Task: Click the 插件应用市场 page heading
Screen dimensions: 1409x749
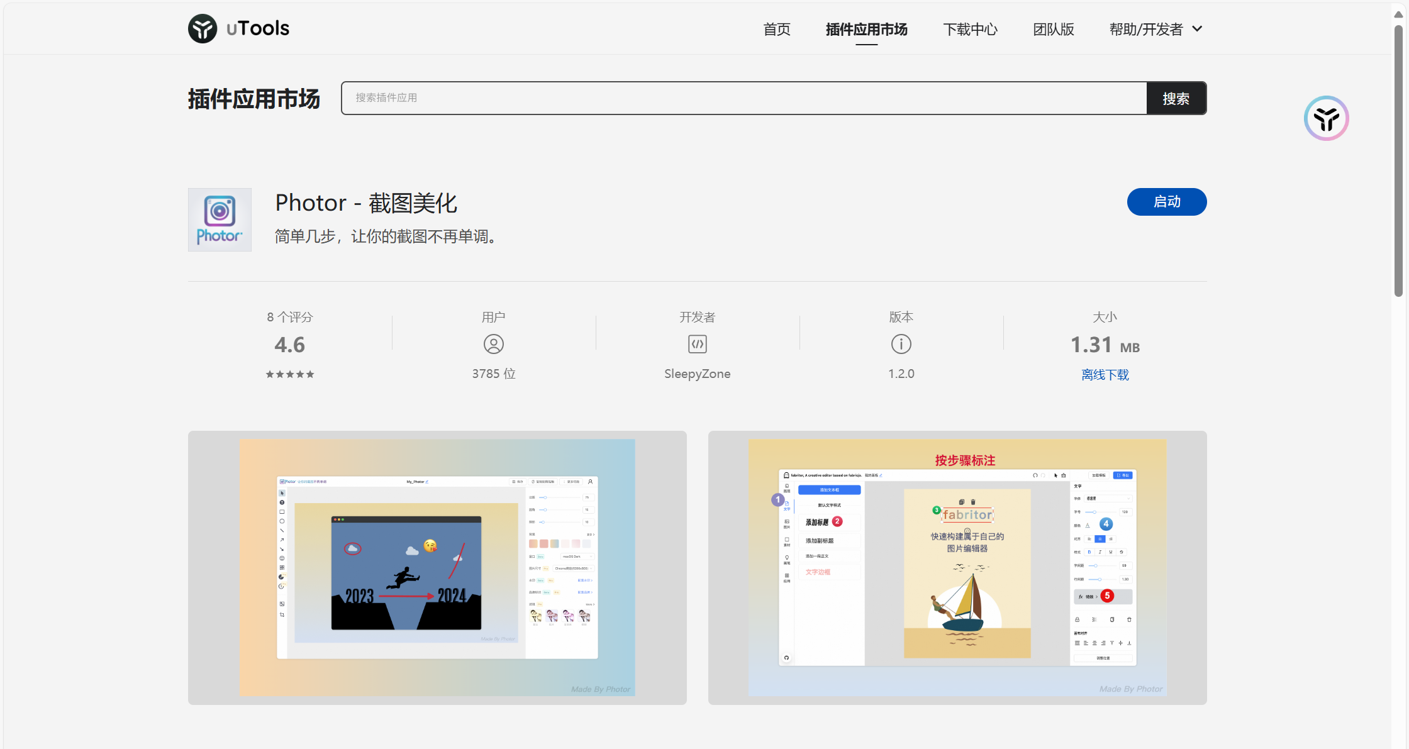Action: 254,99
